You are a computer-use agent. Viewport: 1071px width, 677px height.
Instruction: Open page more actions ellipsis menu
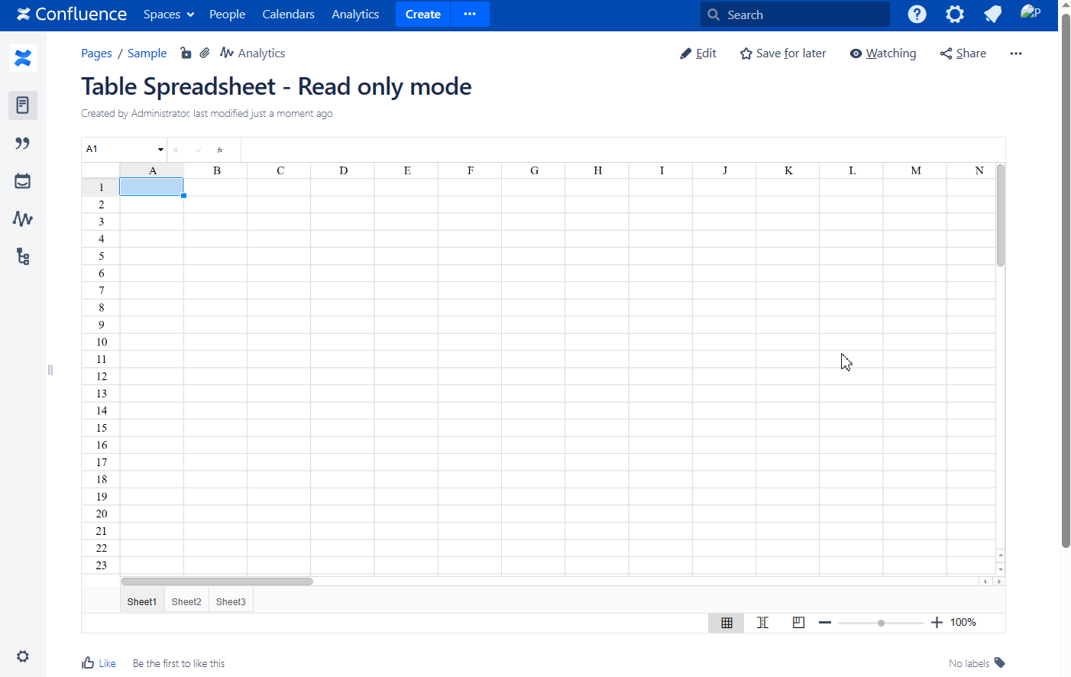pyautogui.click(x=1015, y=53)
